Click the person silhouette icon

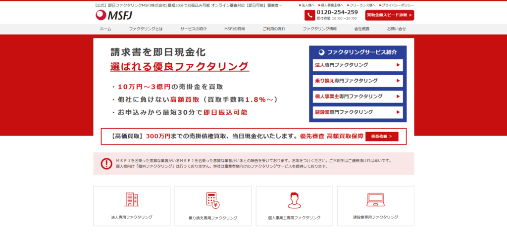pyautogui.click(x=294, y=199)
